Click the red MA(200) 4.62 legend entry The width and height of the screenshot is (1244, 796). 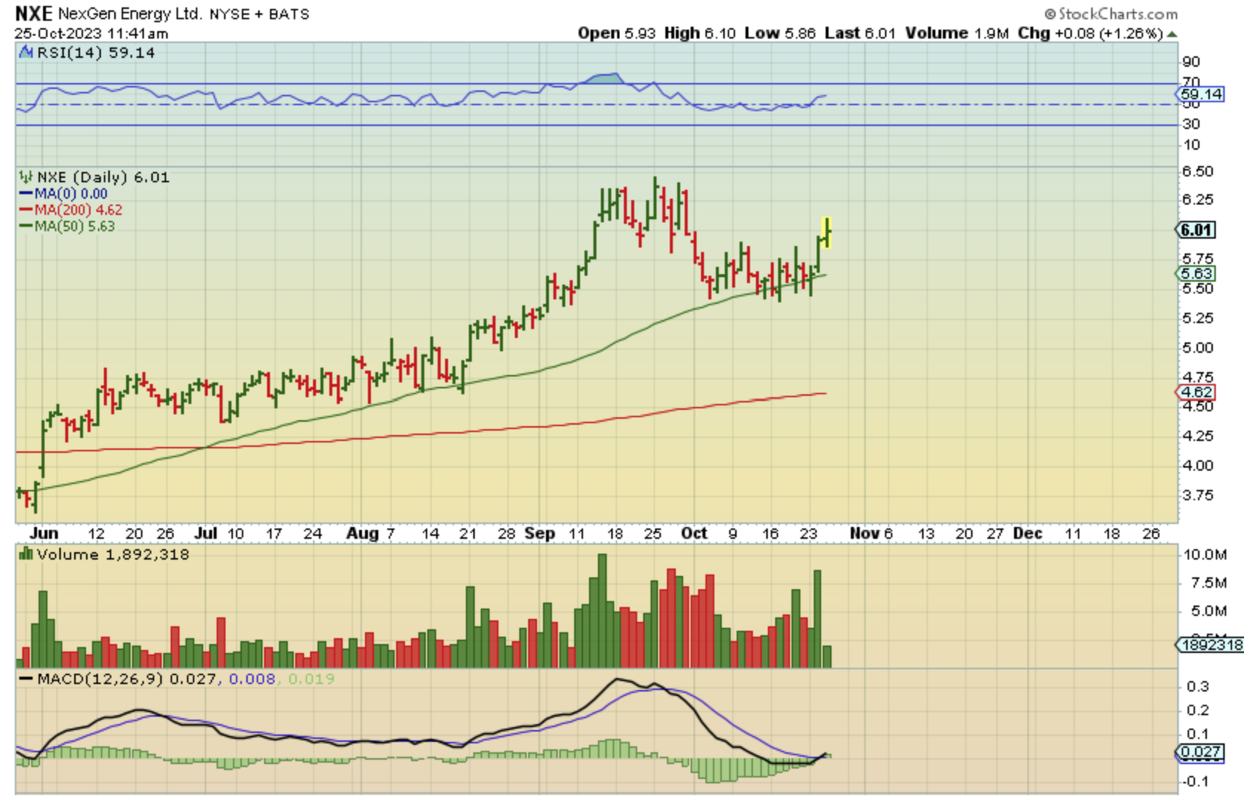[x=71, y=210]
